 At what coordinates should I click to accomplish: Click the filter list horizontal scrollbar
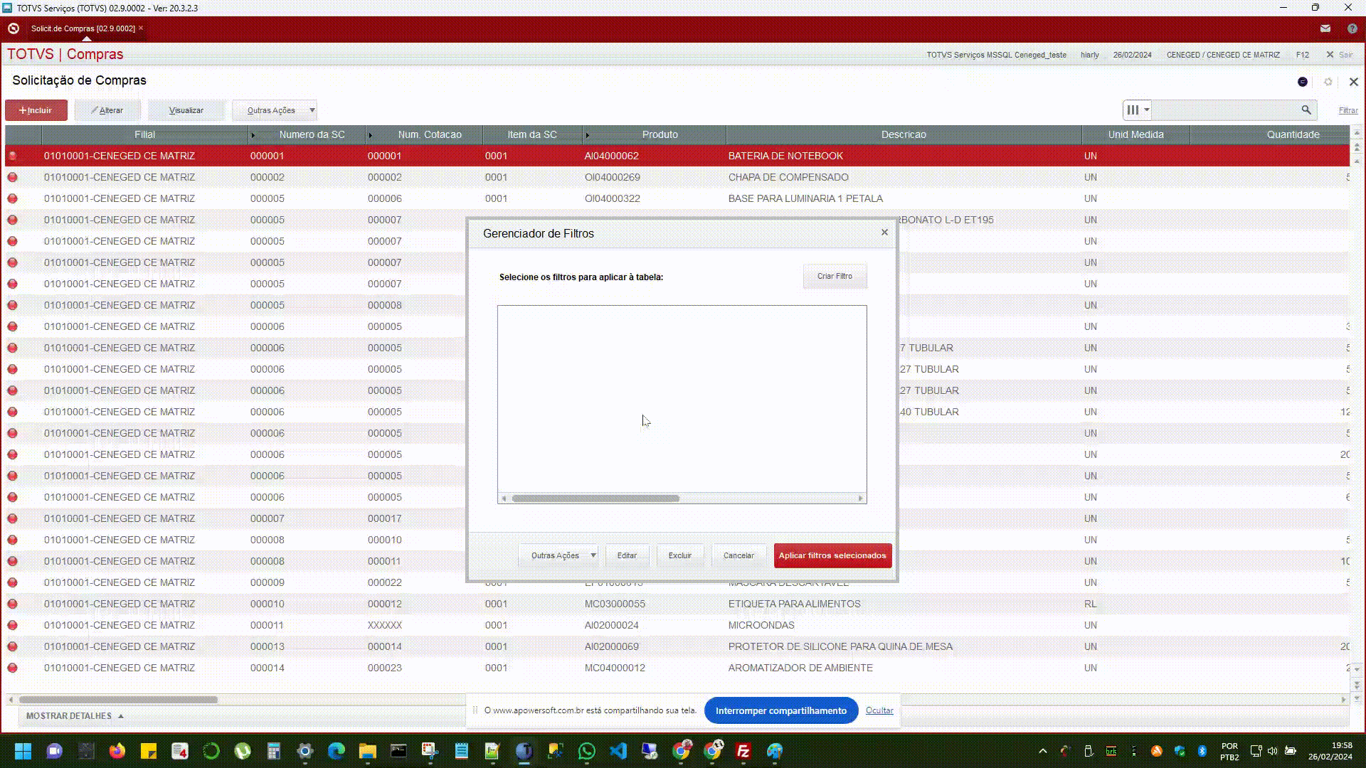(595, 498)
